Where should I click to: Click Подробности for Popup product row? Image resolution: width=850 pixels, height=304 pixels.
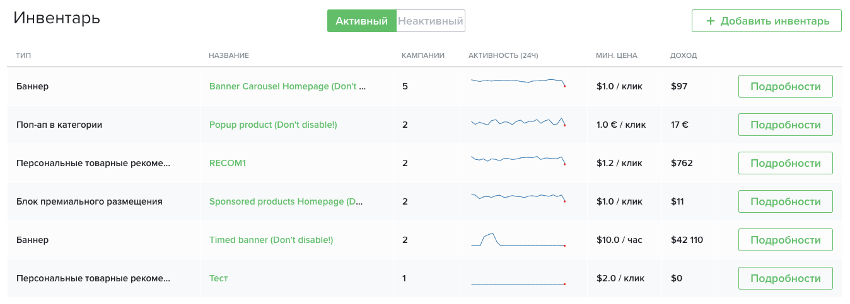785,125
